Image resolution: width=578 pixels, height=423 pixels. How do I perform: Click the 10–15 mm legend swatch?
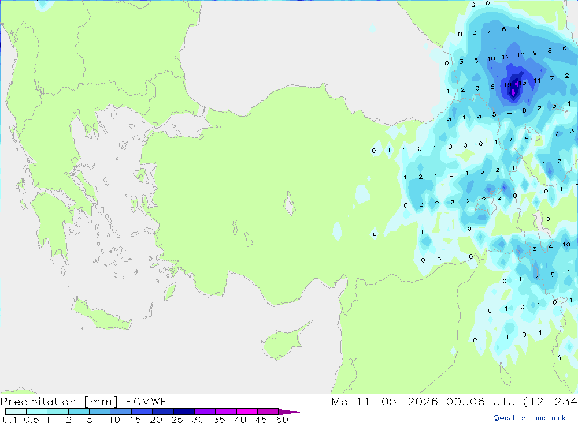point(121,411)
